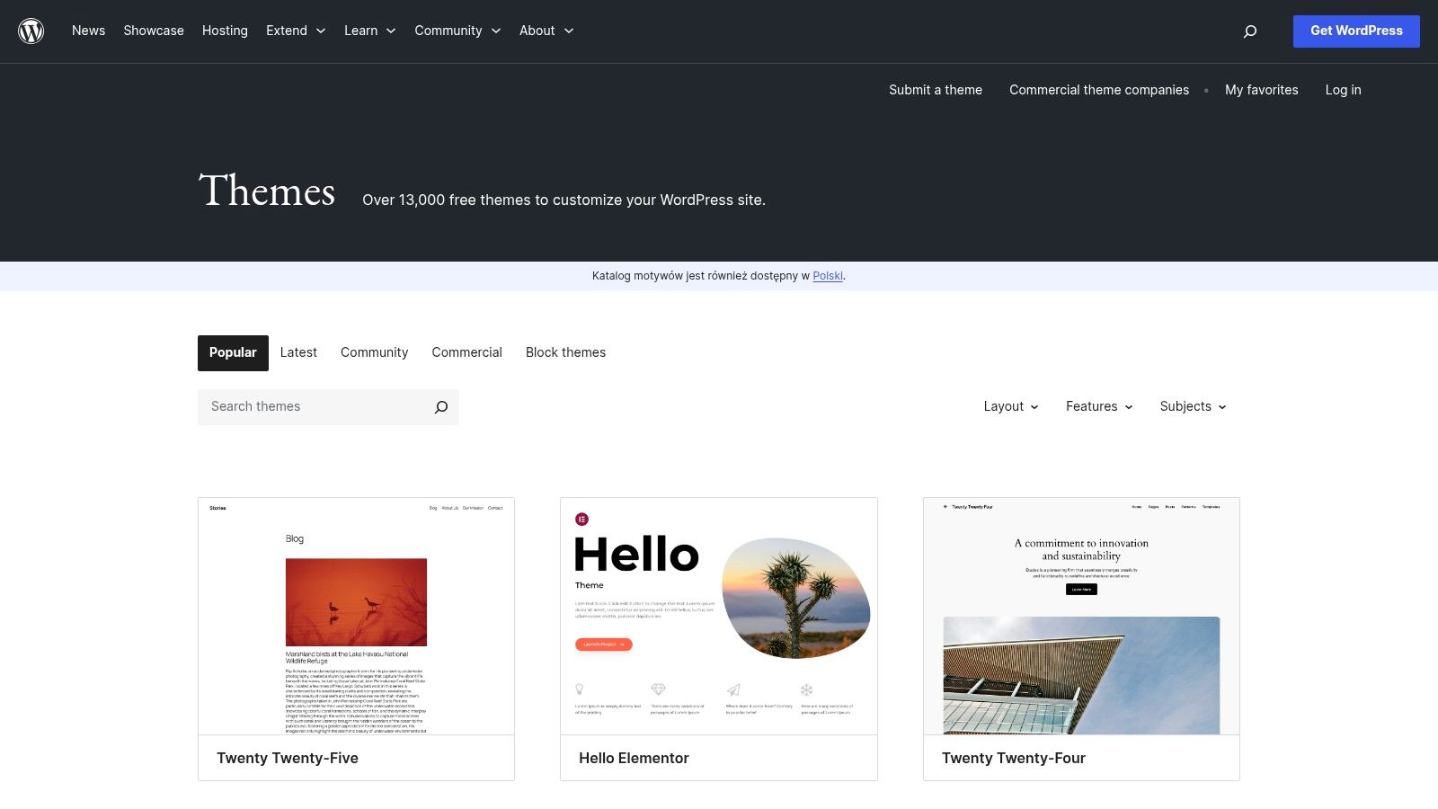1438x809 pixels.
Task: Open search using the magnifier icon in header
Action: (1249, 31)
